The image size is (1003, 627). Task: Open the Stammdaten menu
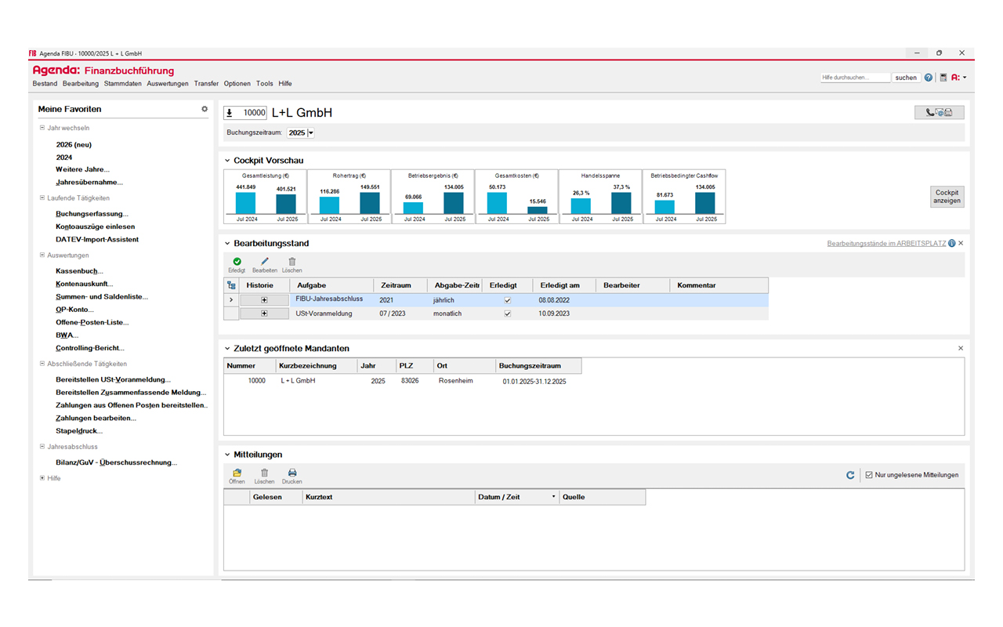(122, 84)
